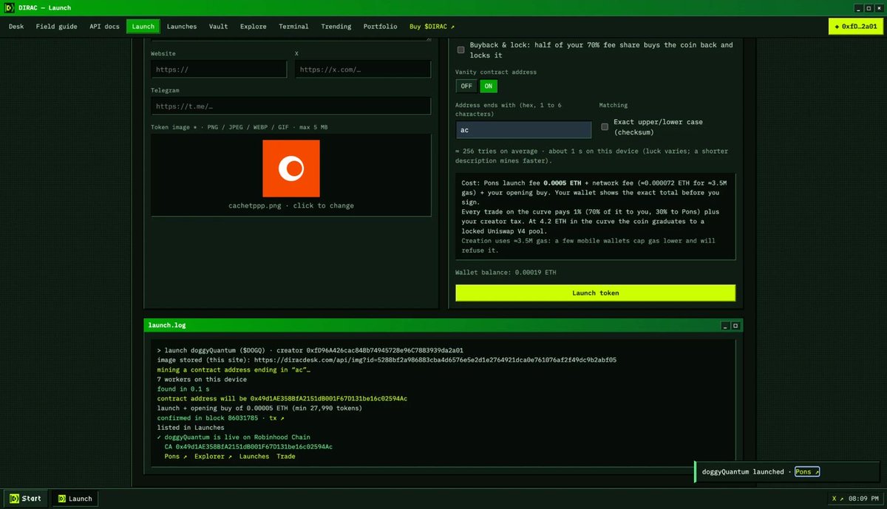Click the '7 workers on this device' line
The width and height of the screenshot is (887, 509).
202,379
